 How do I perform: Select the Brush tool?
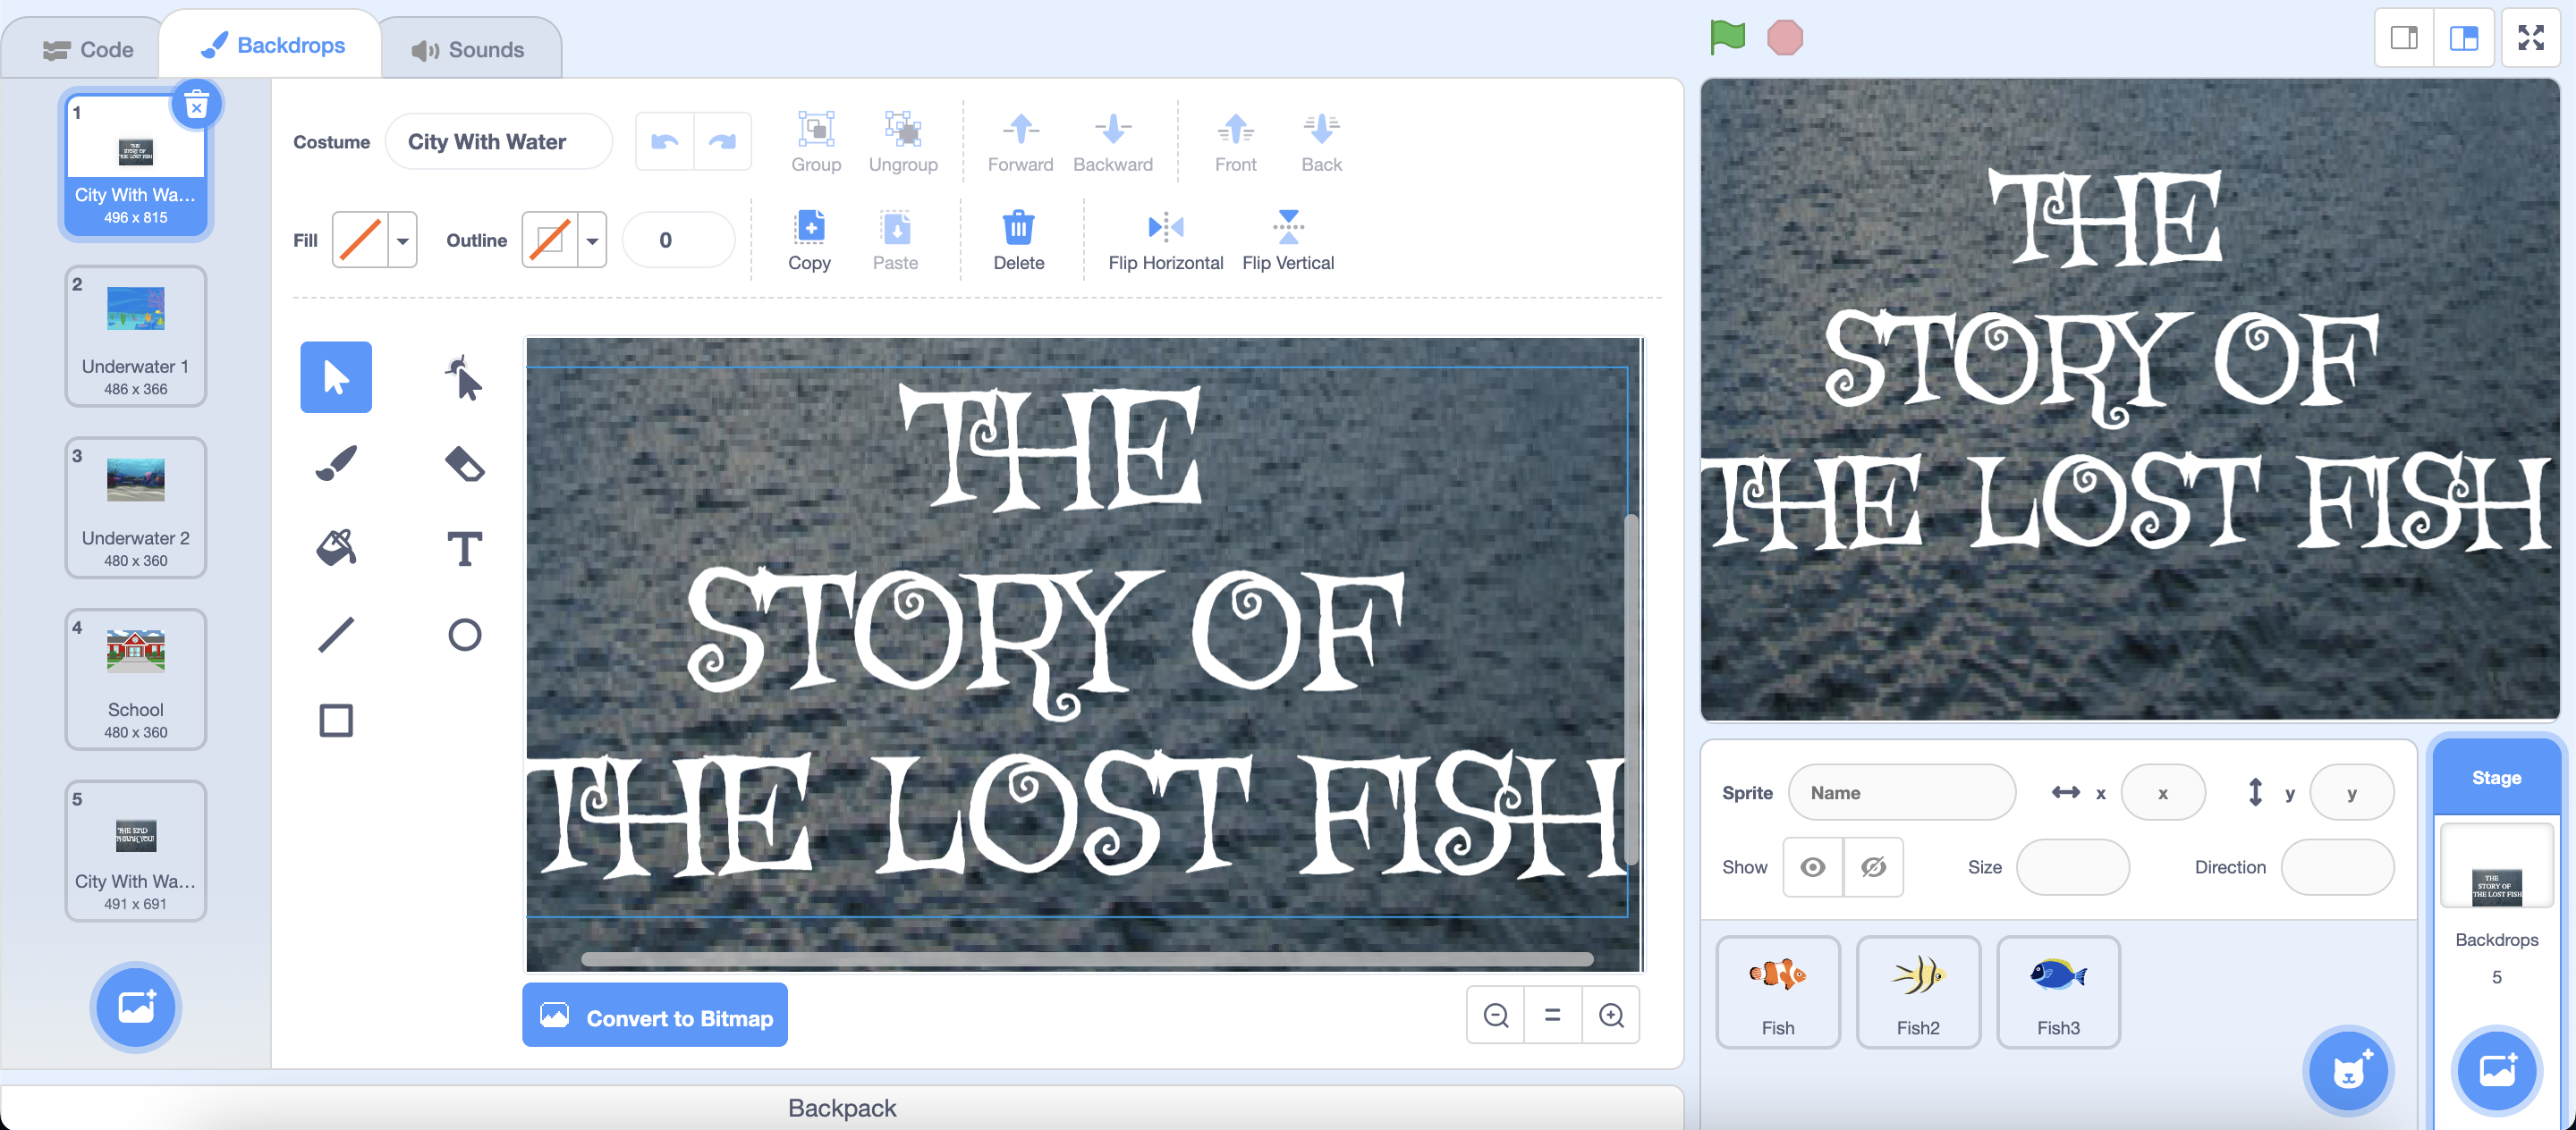point(336,461)
